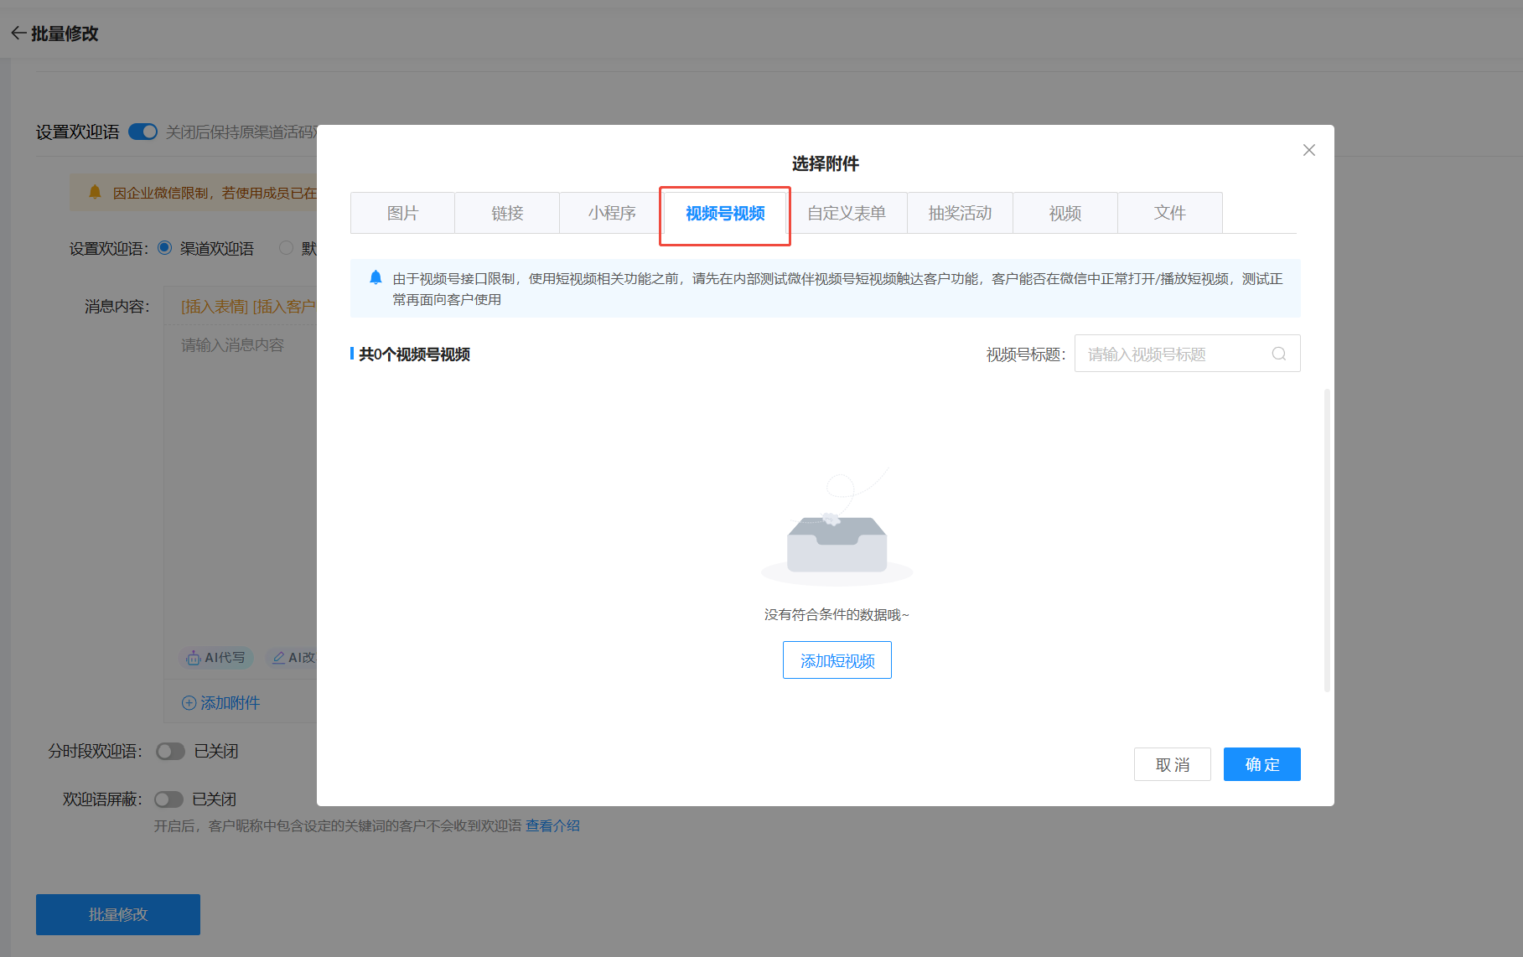The image size is (1523, 957).
Task: Confirm with the 确定 button
Action: point(1261,764)
